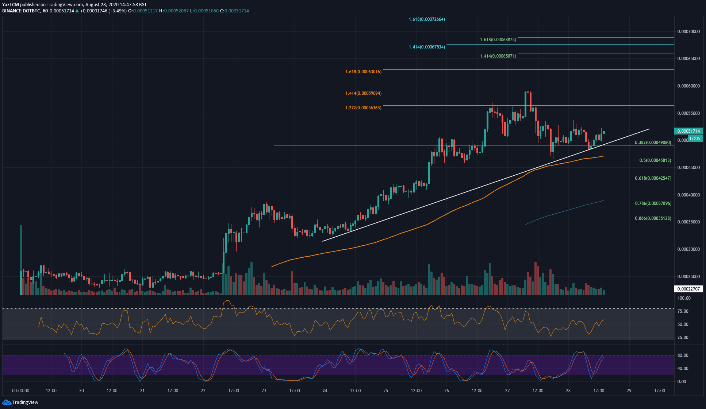Viewport: 706px width, 409px height.
Task: Select the orange 1.618(0.00063016) extension label
Action: click(363, 71)
